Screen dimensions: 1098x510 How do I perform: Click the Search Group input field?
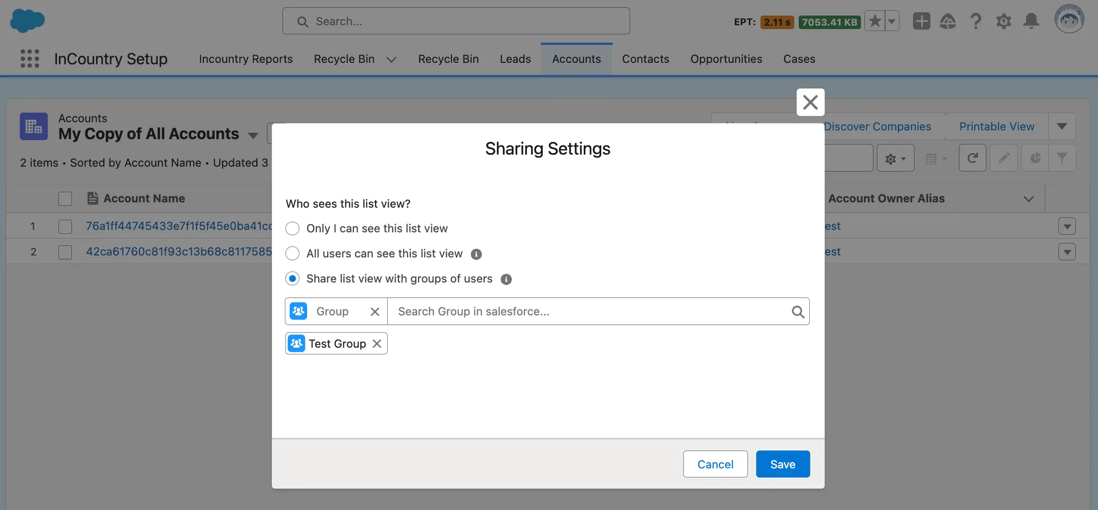tap(589, 312)
